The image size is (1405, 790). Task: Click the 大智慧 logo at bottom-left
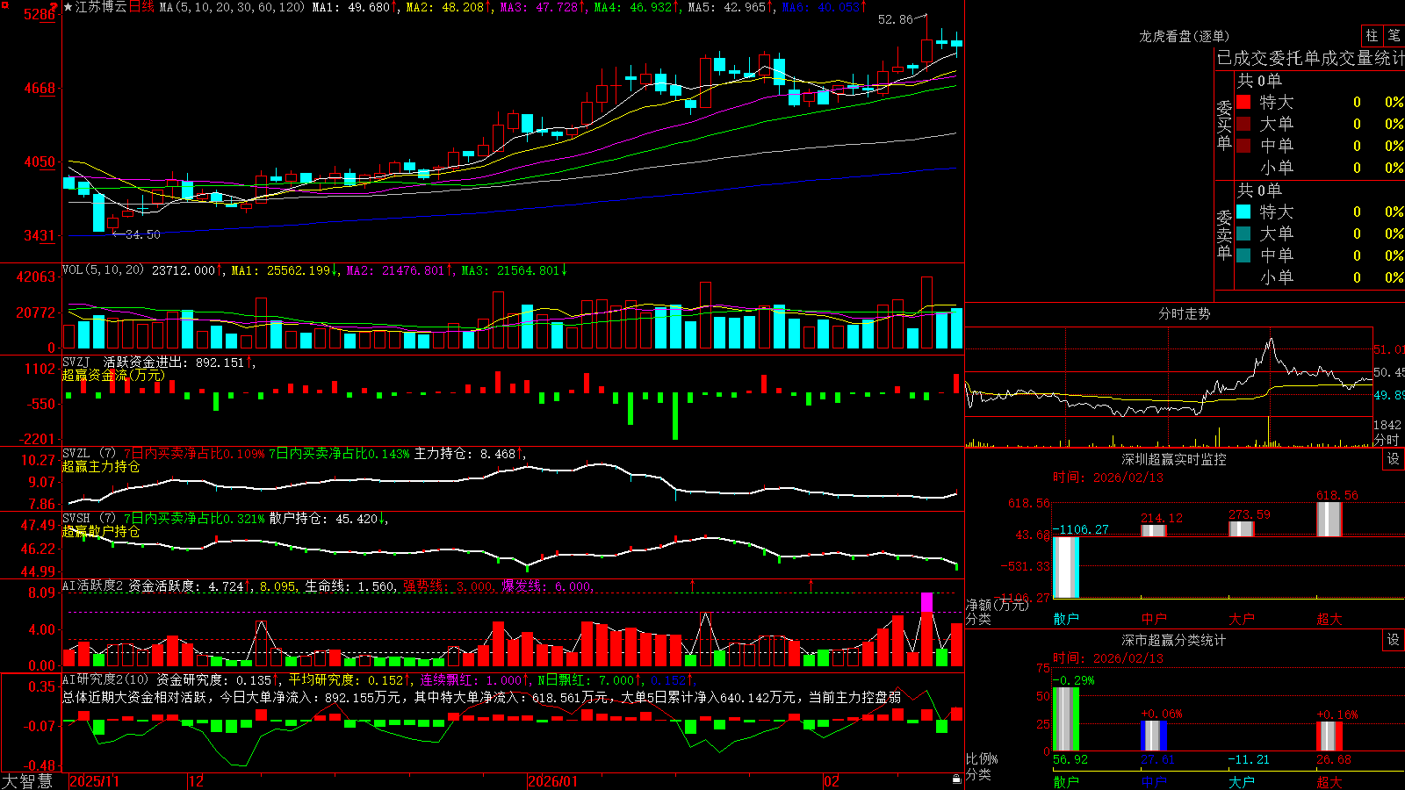coord(28,780)
